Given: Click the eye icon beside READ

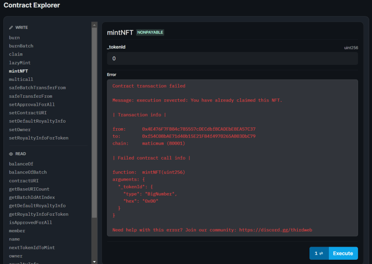Looking at the screenshot, I should [x=11, y=154].
